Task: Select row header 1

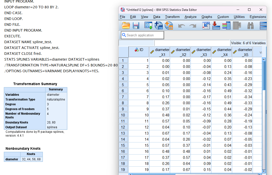Action: pos(123,60)
